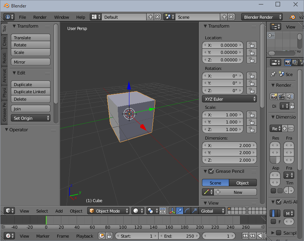The height and width of the screenshot is (241, 304).
Task: Open the XYZ Euler rotation mode dropdown
Action: click(229, 99)
